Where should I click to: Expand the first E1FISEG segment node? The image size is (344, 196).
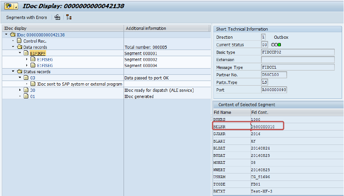27,60
